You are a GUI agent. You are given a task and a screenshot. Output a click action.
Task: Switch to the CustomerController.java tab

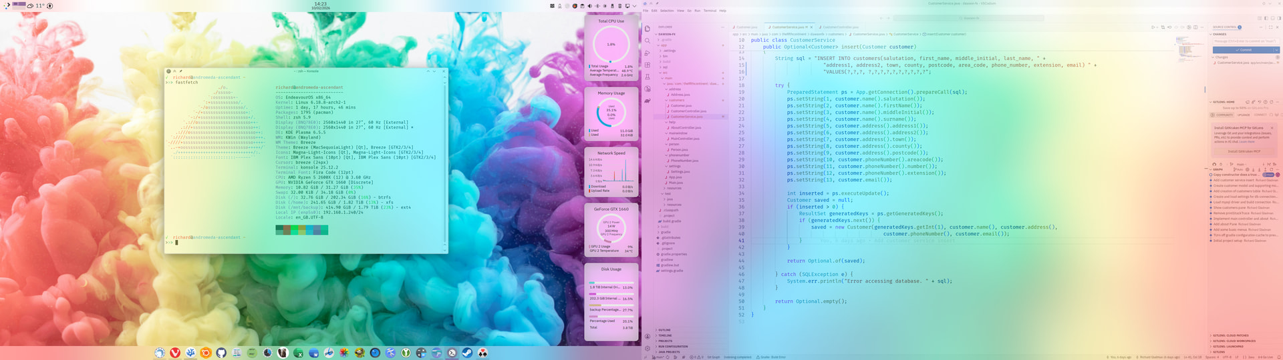point(840,27)
